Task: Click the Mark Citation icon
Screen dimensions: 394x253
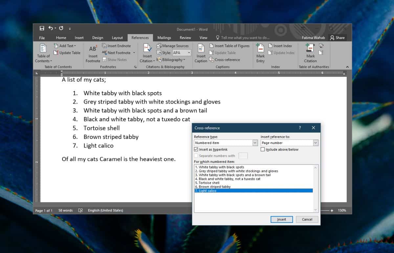Action: point(310,48)
